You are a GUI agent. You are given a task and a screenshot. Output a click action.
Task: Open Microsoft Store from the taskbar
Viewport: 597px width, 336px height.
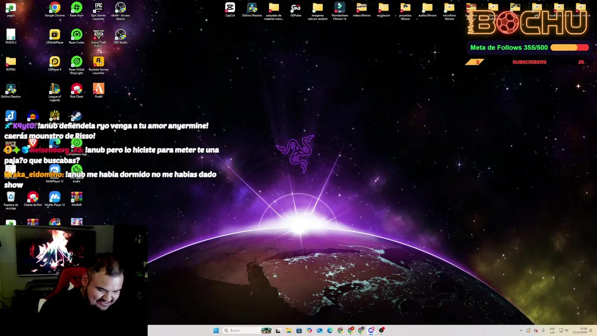click(x=299, y=330)
